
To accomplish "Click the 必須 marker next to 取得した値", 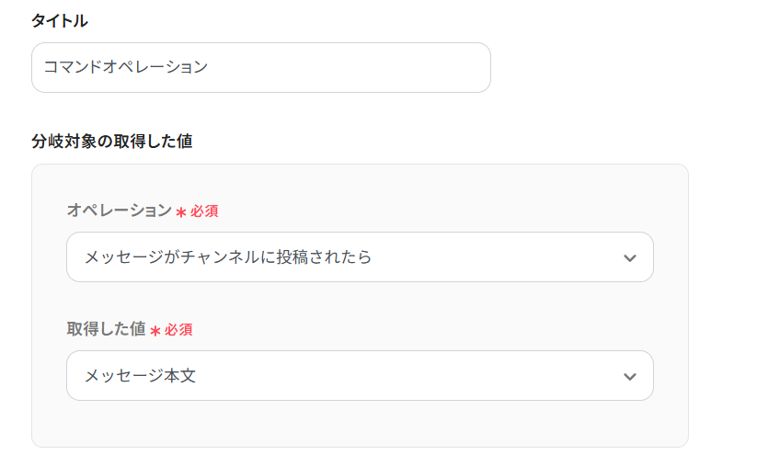I will coord(178,330).
